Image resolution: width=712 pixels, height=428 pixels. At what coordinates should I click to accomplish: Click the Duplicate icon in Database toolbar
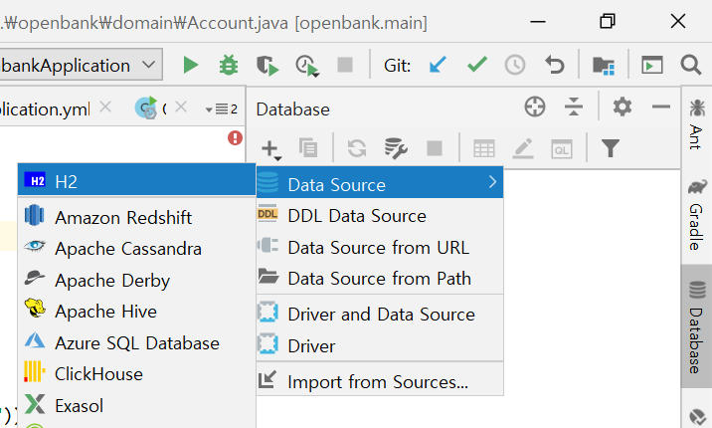[308, 148]
